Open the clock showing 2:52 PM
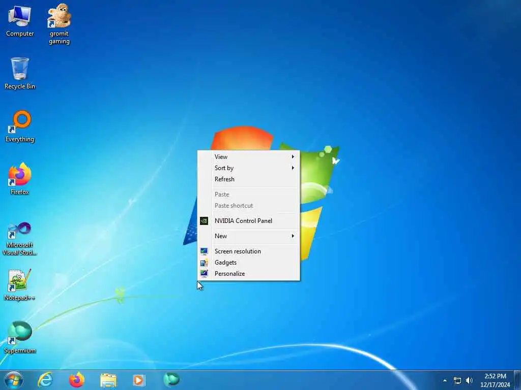 click(495, 380)
